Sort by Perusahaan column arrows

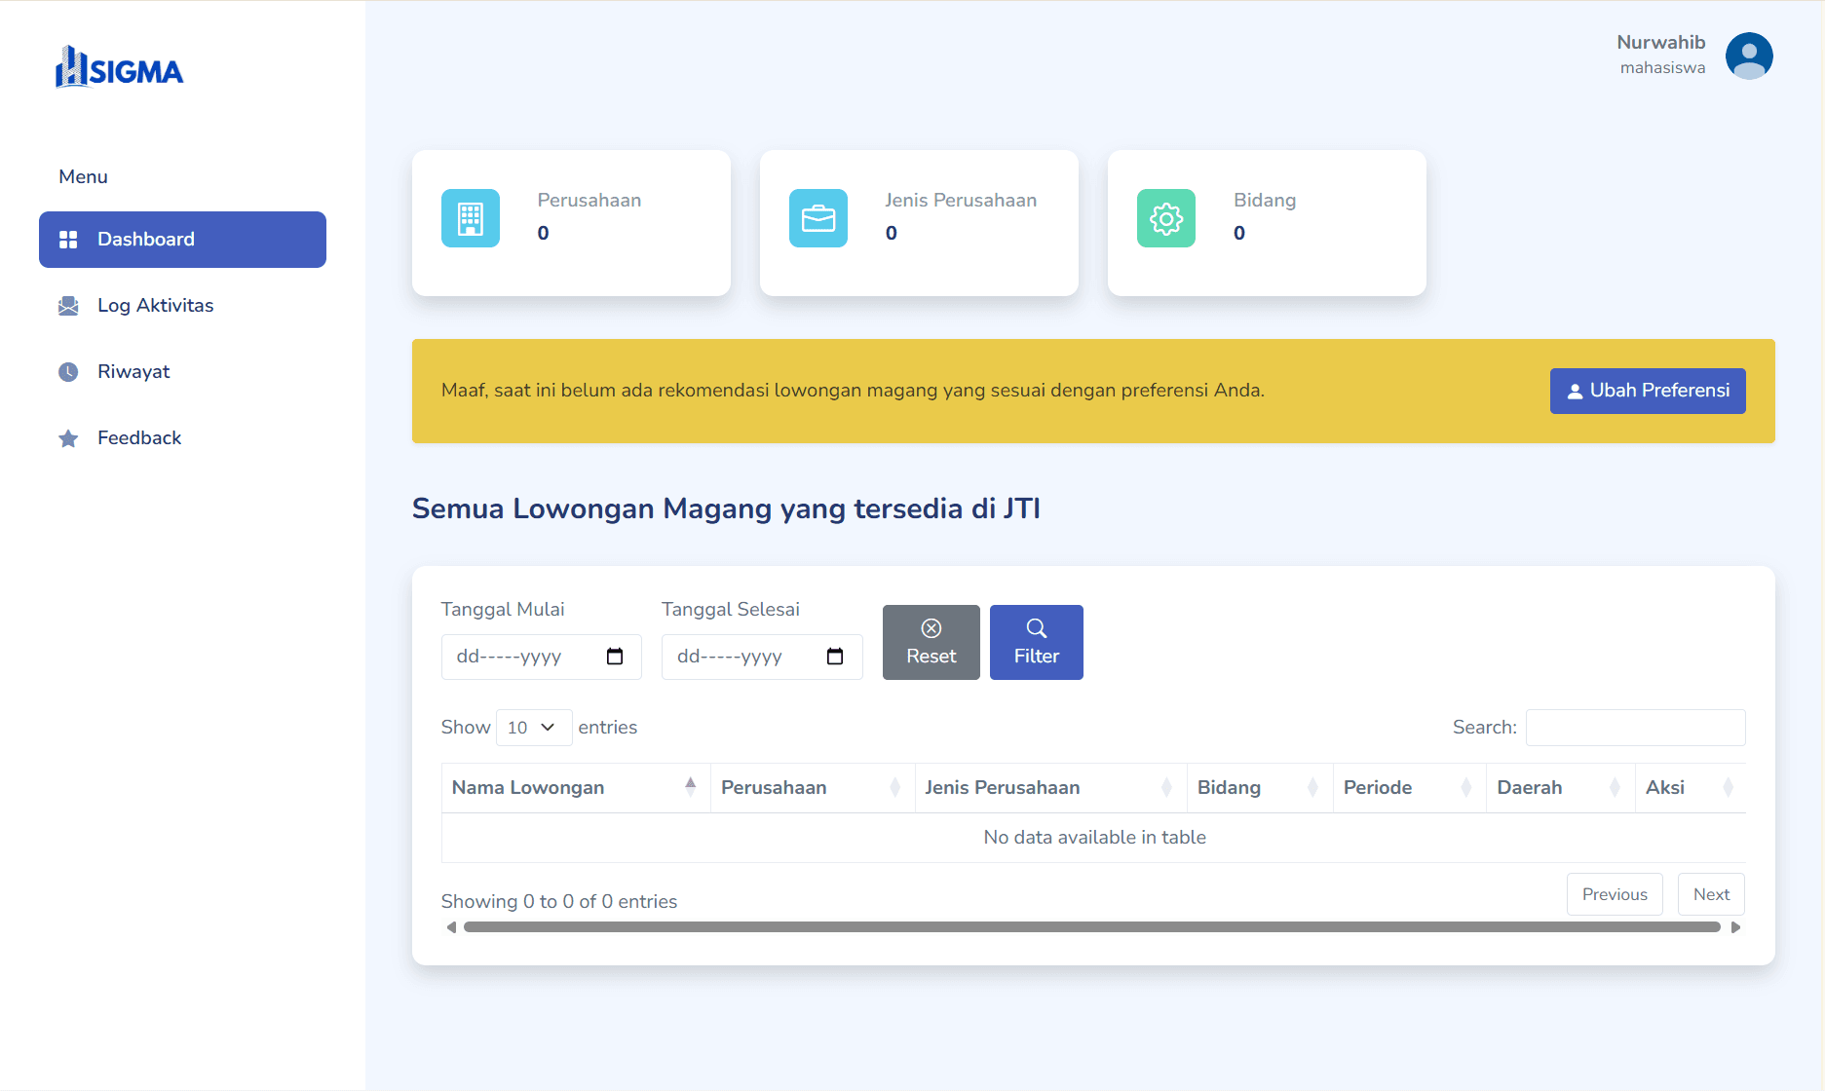coord(894,787)
